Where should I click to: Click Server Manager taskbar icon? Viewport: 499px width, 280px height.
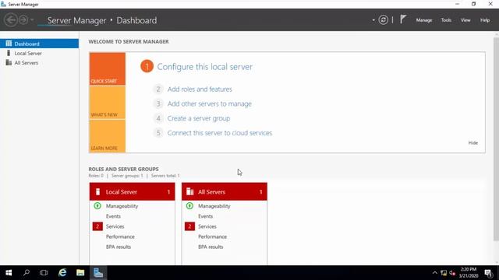pyautogui.click(x=98, y=273)
